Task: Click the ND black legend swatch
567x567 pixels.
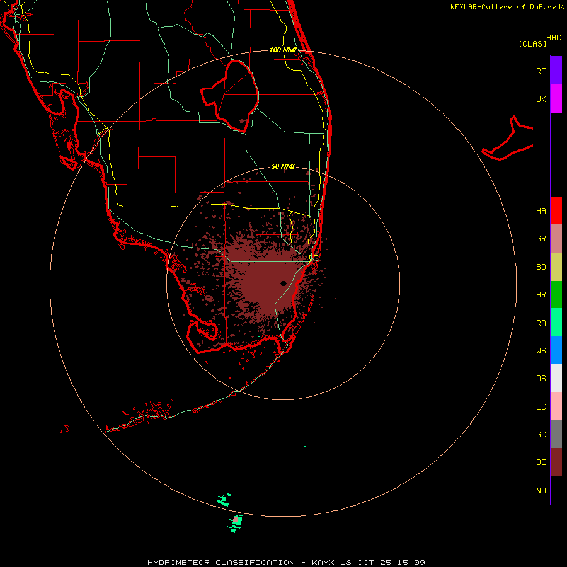Action: click(x=556, y=490)
